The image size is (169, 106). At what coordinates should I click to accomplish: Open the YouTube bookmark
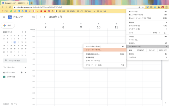45,11
